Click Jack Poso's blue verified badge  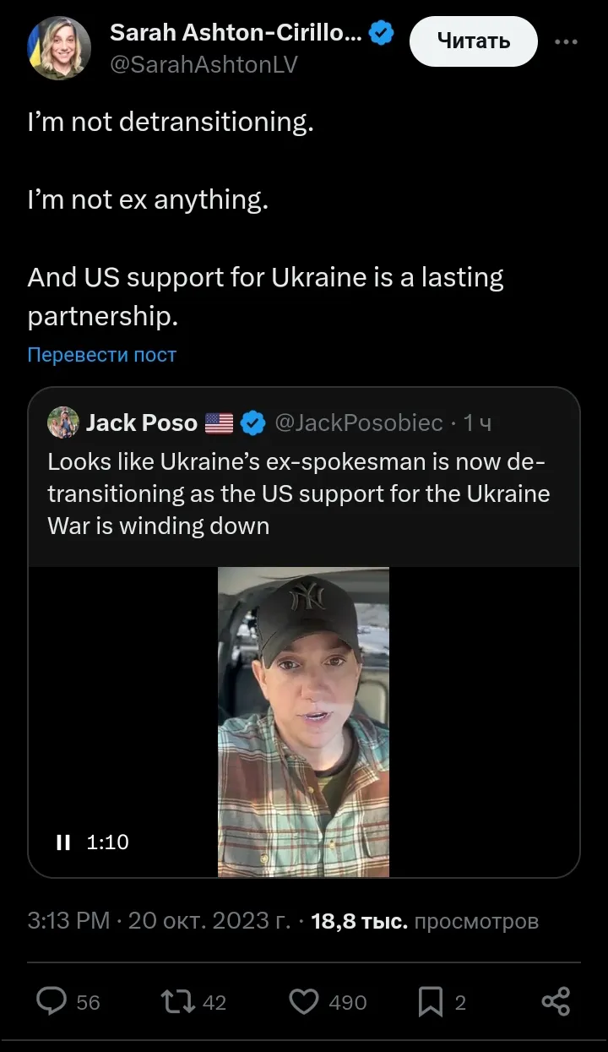(253, 422)
